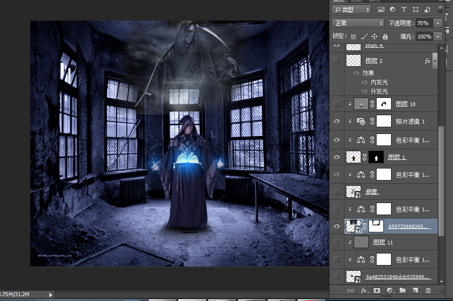Open the blend mode 正常 dropdown
The width and height of the screenshot is (453, 301).
click(x=359, y=23)
